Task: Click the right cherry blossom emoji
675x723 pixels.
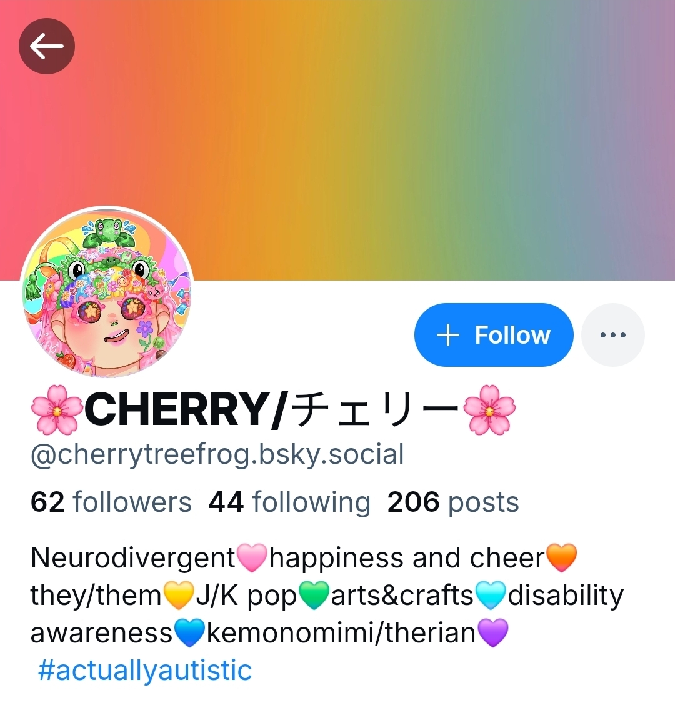Action: 489,409
